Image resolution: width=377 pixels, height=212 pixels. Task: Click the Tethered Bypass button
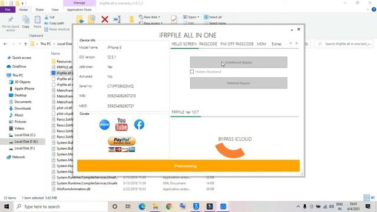pyautogui.click(x=239, y=83)
